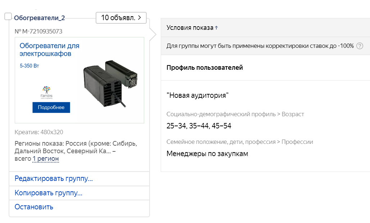Click the 5-350 Вт ad subtitle text
Viewport: 370px width, 223px height.
[29, 66]
